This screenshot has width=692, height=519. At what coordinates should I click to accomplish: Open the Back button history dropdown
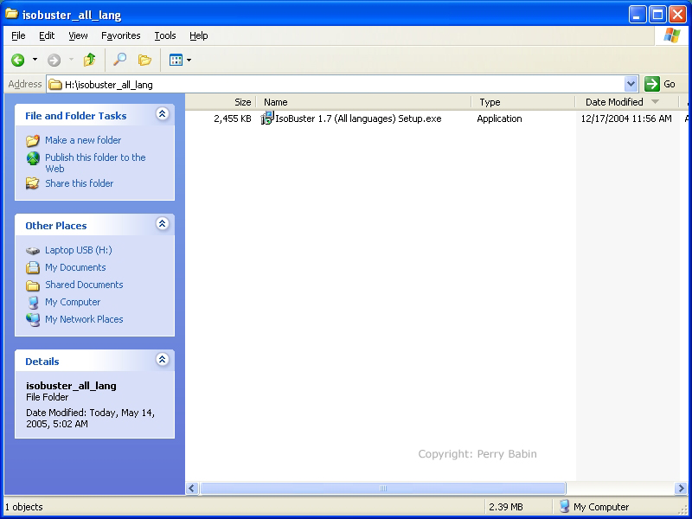(x=35, y=60)
